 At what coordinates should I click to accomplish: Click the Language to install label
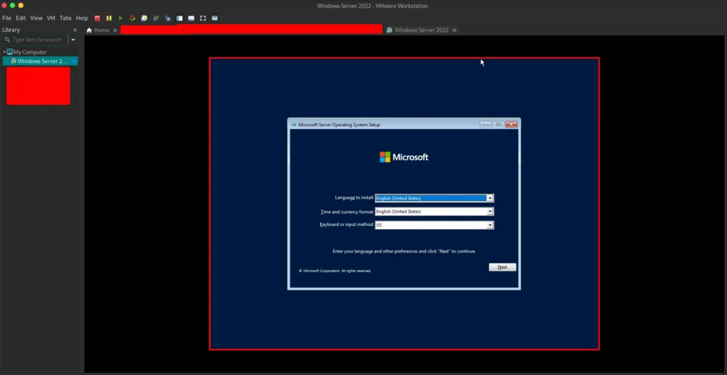[x=354, y=197]
